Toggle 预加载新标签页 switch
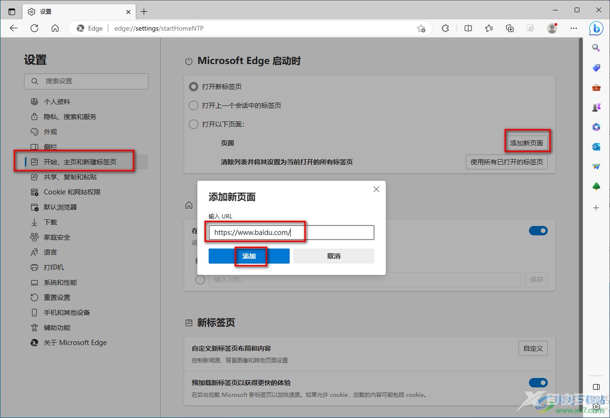This screenshot has height=418, width=610. [x=538, y=383]
